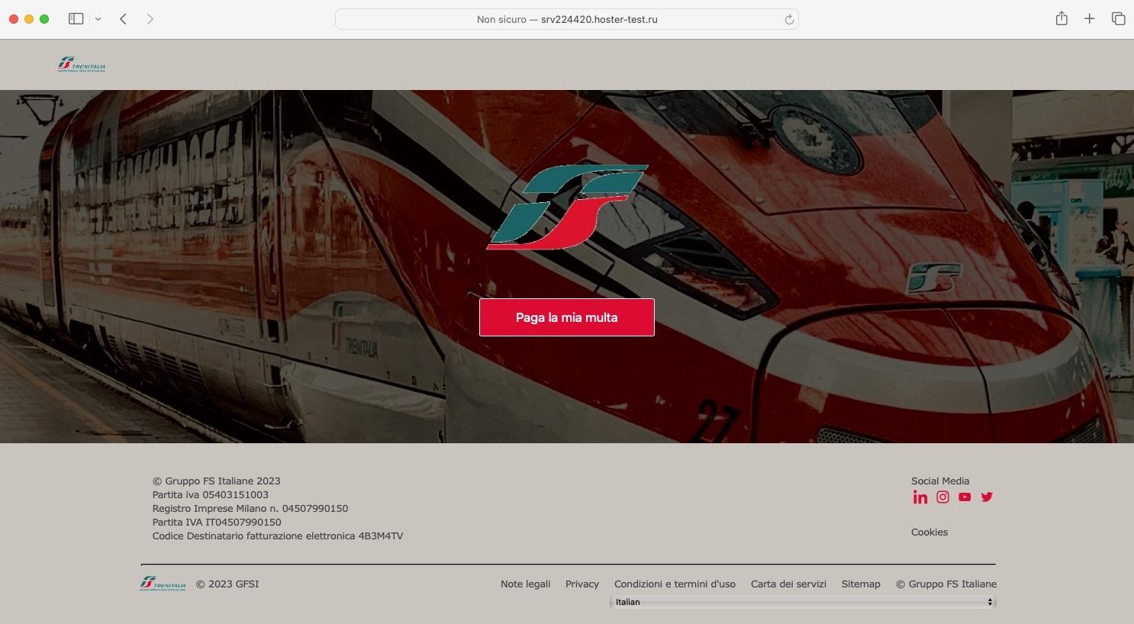
Task: Click the Trenitalia logo in the footer
Action: tap(163, 584)
